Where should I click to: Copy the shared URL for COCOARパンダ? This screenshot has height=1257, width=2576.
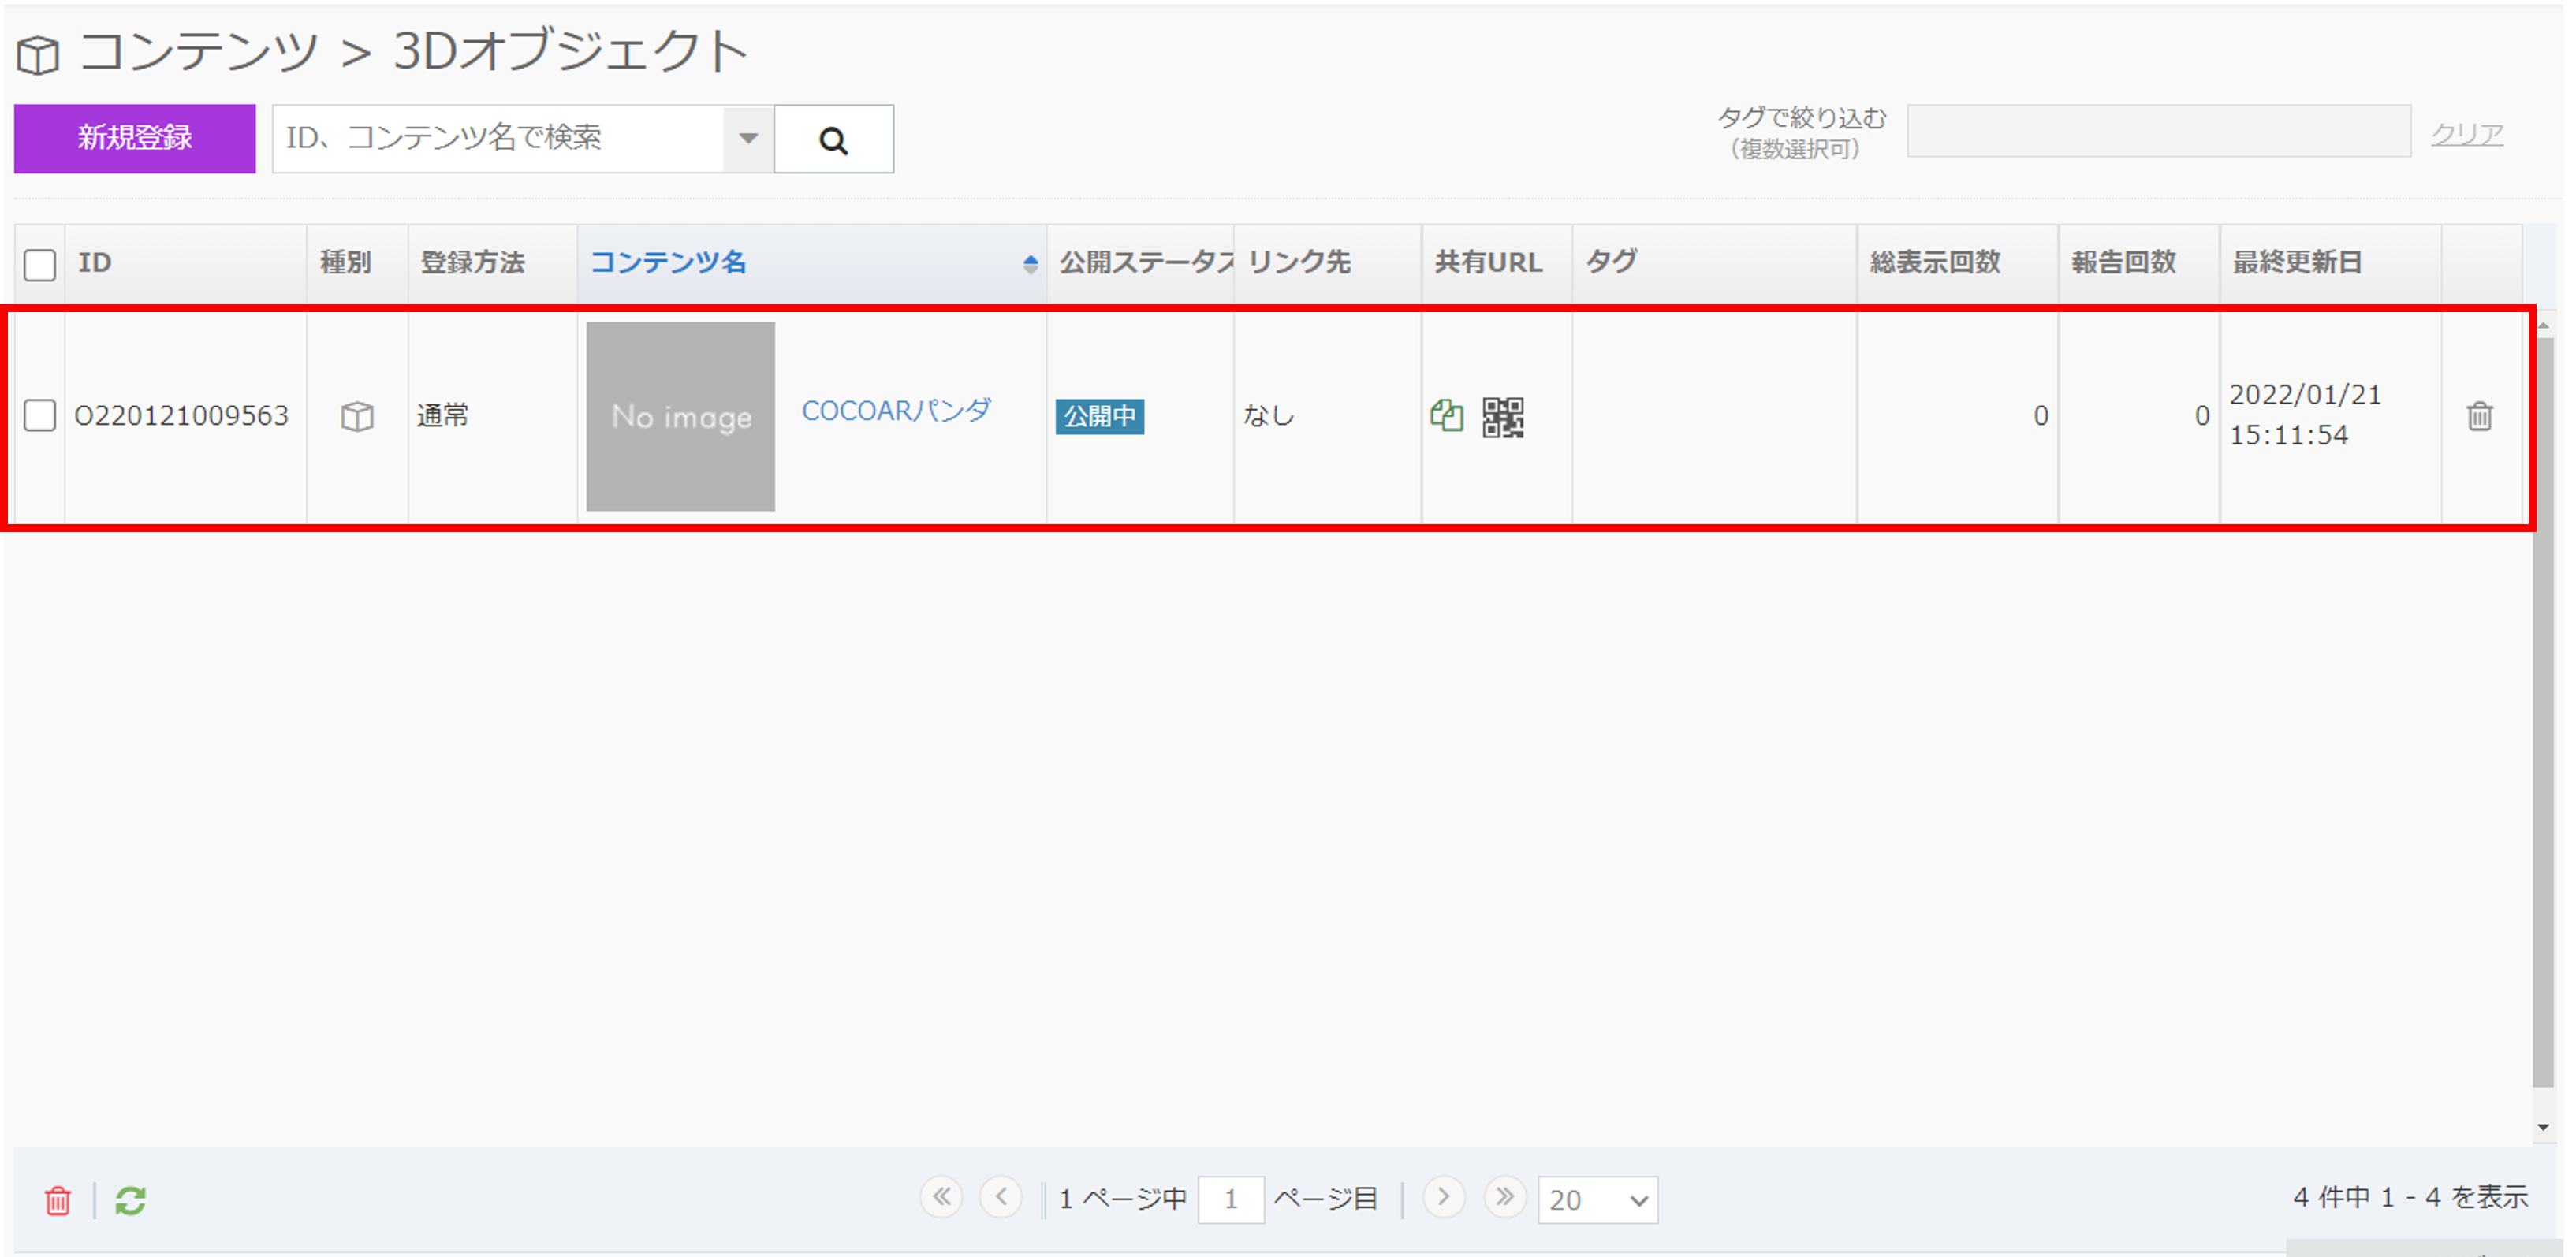point(1446,415)
